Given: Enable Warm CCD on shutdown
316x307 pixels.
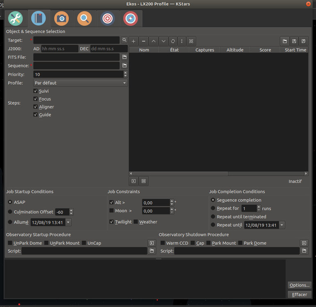Looking at the screenshot, I should (163, 243).
